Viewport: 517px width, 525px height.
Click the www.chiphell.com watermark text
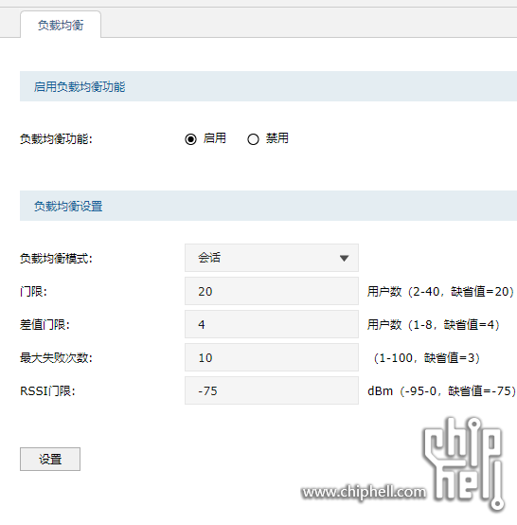pyautogui.click(x=364, y=492)
